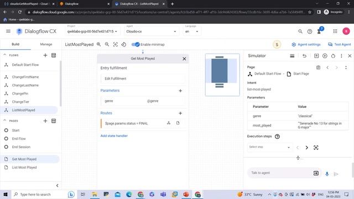Open the Google apps grid
The height and width of the screenshot is (199, 354).
click(335, 31)
